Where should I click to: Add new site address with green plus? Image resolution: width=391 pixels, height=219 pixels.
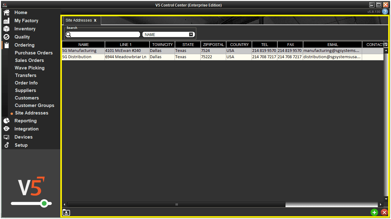[x=374, y=213]
